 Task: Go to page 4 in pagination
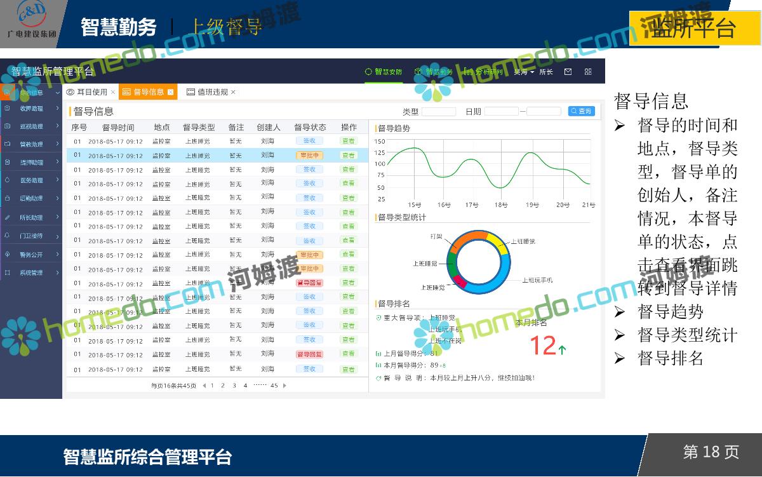245,386
